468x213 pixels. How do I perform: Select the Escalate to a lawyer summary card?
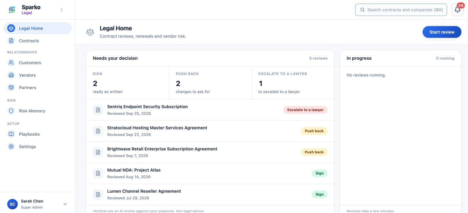coord(293,83)
